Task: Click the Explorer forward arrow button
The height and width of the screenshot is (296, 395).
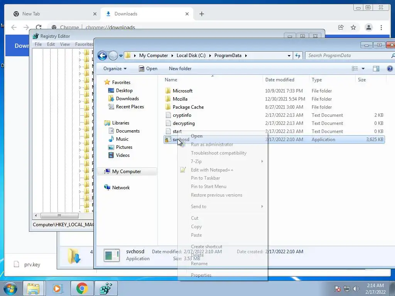Action: coord(113,55)
